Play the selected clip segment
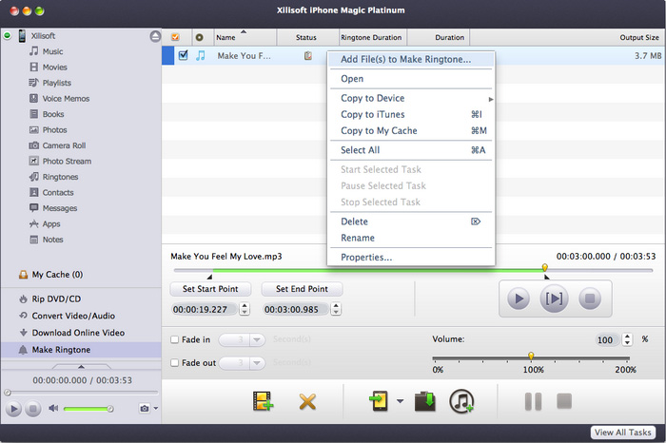Image resolution: width=666 pixels, height=443 pixels. pyautogui.click(x=554, y=299)
